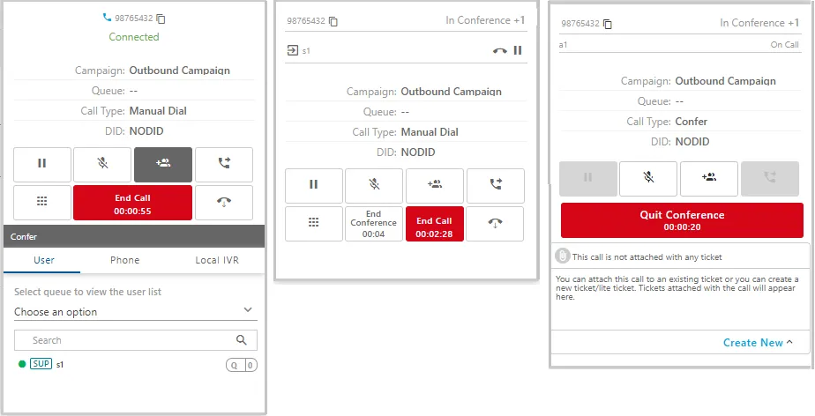
Task: Click the transfer arrow icon beside s1
Action: tap(293, 50)
